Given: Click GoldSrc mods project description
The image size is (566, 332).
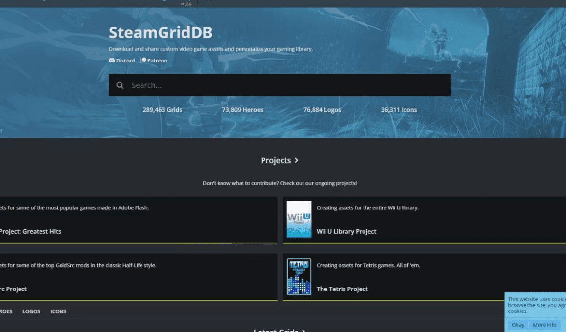Looking at the screenshot, I should point(78,265).
